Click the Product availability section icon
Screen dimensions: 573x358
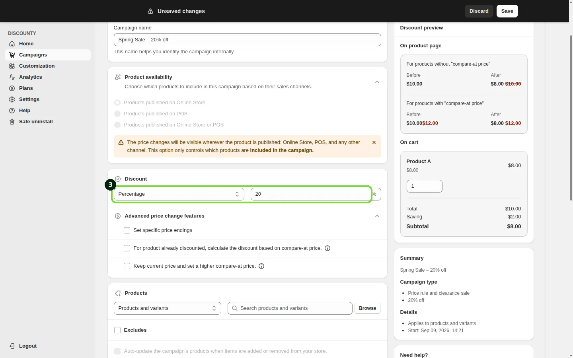pyautogui.click(x=118, y=77)
